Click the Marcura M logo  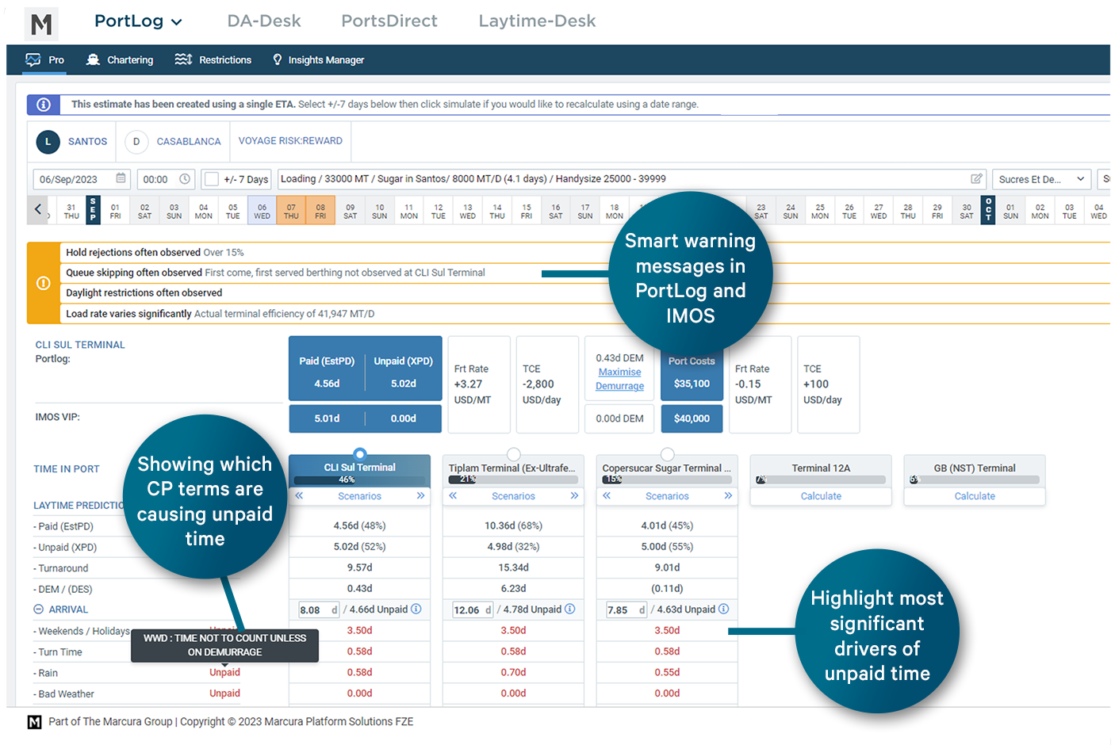(41, 24)
